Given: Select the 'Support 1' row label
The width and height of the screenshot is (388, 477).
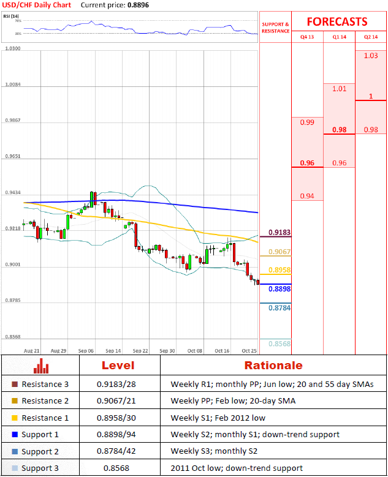Looking at the screenshot, I should [x=40, y=434].
